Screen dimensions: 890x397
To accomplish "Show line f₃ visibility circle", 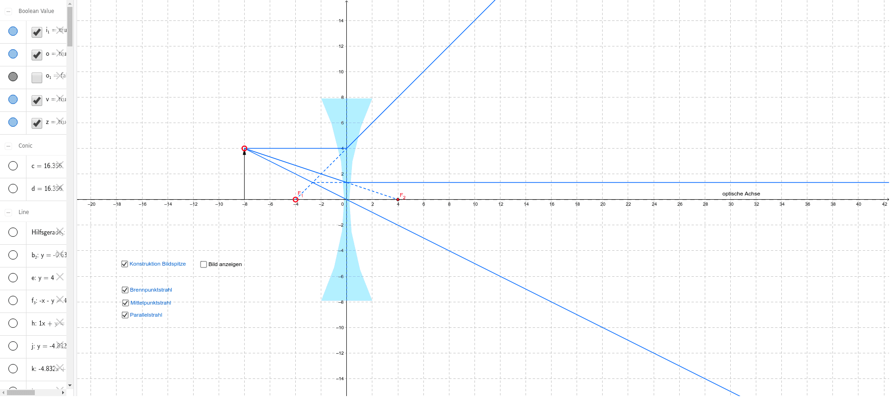I will click(x=13, y=300).
